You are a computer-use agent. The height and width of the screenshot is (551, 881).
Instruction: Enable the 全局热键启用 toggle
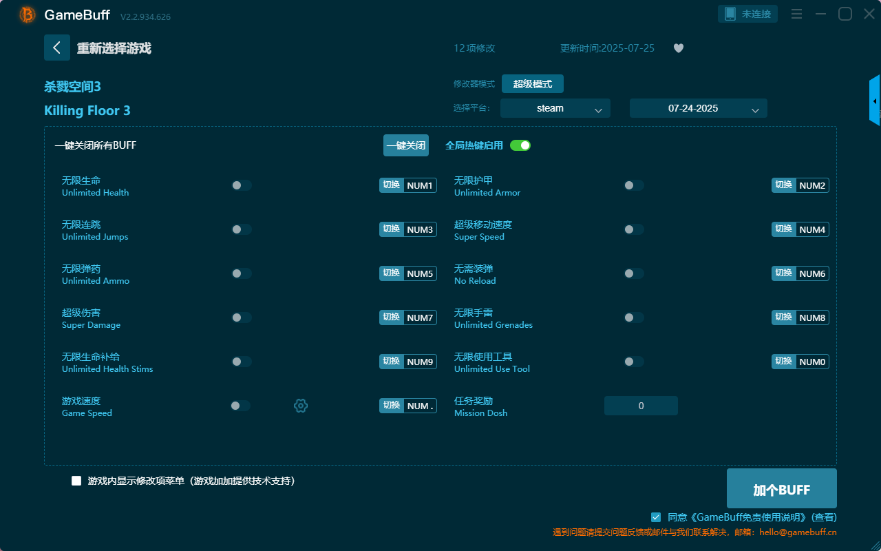(520, 145)
